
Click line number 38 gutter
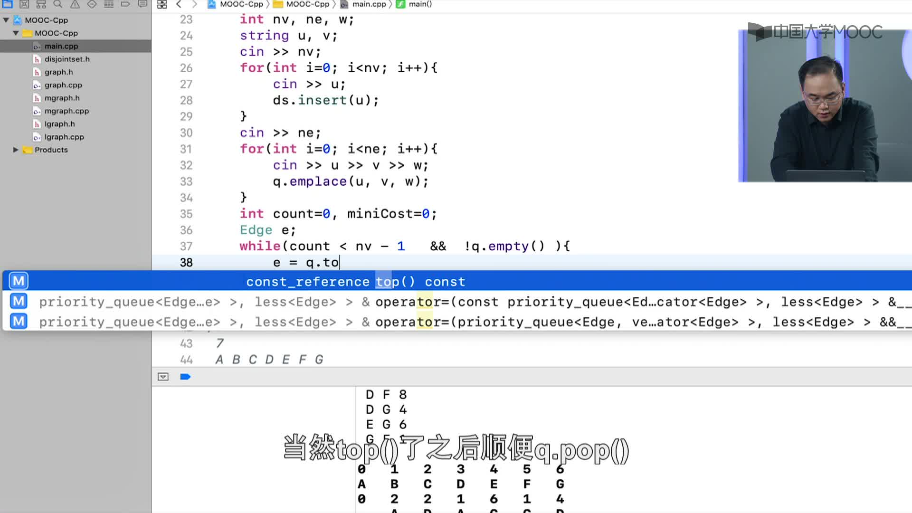pyautogui.click(x=186, y=262)
